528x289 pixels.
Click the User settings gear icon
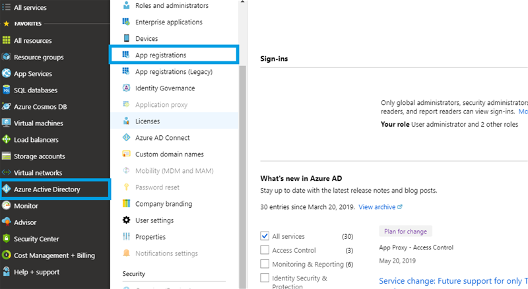(126, 220)
